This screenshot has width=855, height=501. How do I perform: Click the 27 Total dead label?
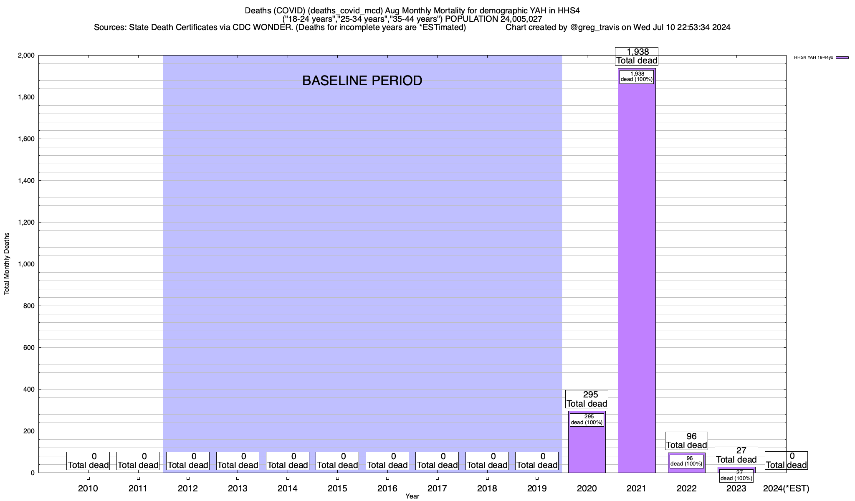click(x=736, y=455)
